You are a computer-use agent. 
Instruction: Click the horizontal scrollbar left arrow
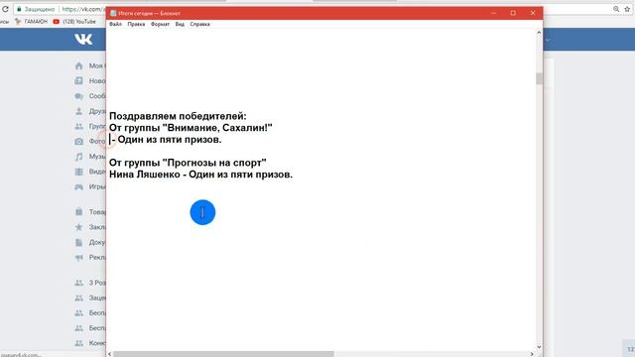click(x=110, y=354)
